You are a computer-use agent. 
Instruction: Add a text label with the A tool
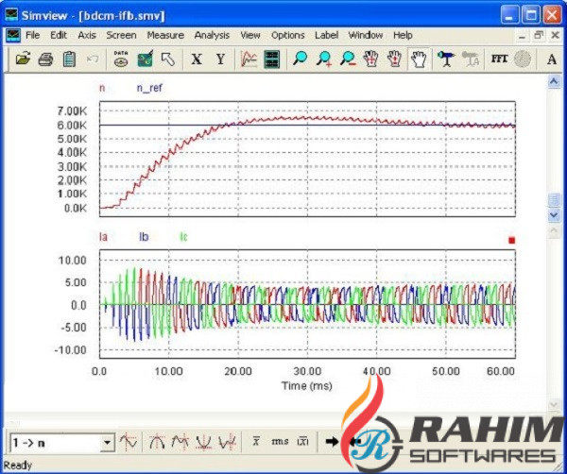click(x=552, y=59)
